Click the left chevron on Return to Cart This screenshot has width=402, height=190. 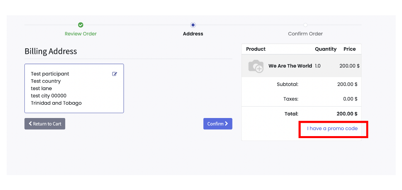click(x=30, y=124)
